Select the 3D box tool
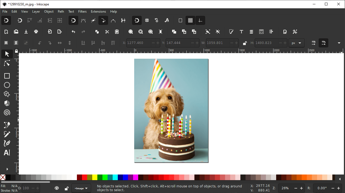Screen dimensions: 345x193 coord(7,103)
